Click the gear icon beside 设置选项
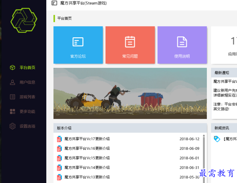 tap(12, 126)
